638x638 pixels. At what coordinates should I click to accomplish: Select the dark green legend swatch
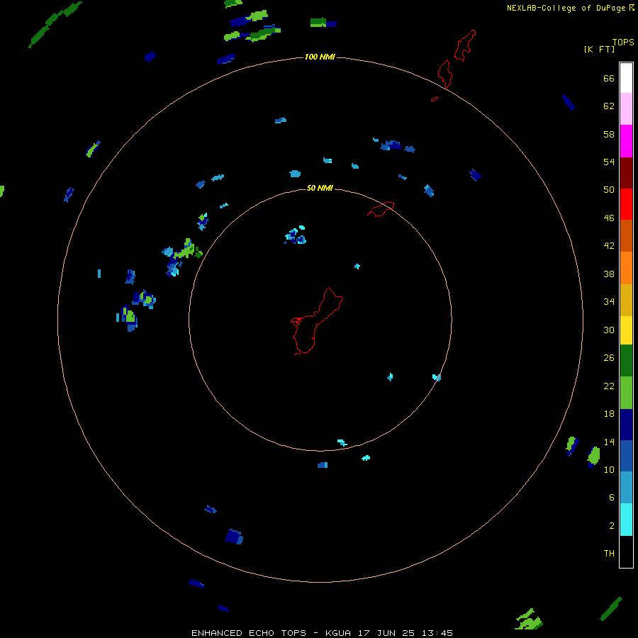626,361
